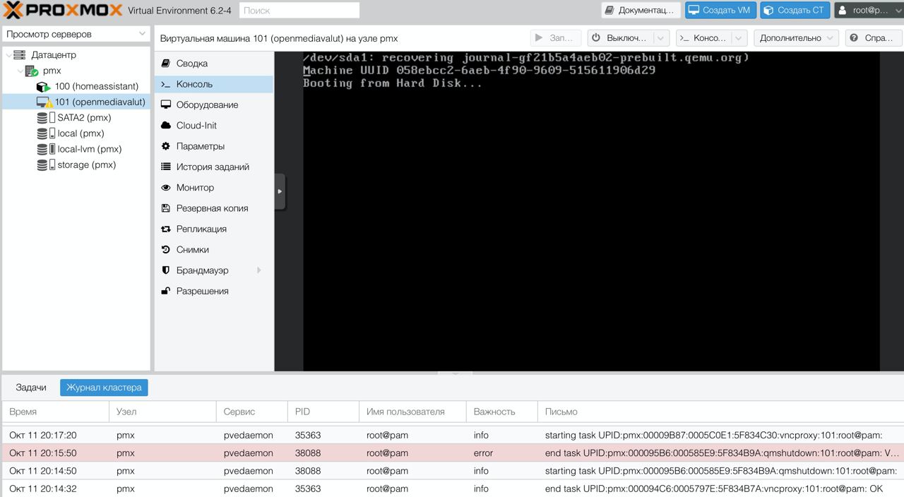
Task: Collapse the Датацентр tree node
Action: click(x=8, y=55)
